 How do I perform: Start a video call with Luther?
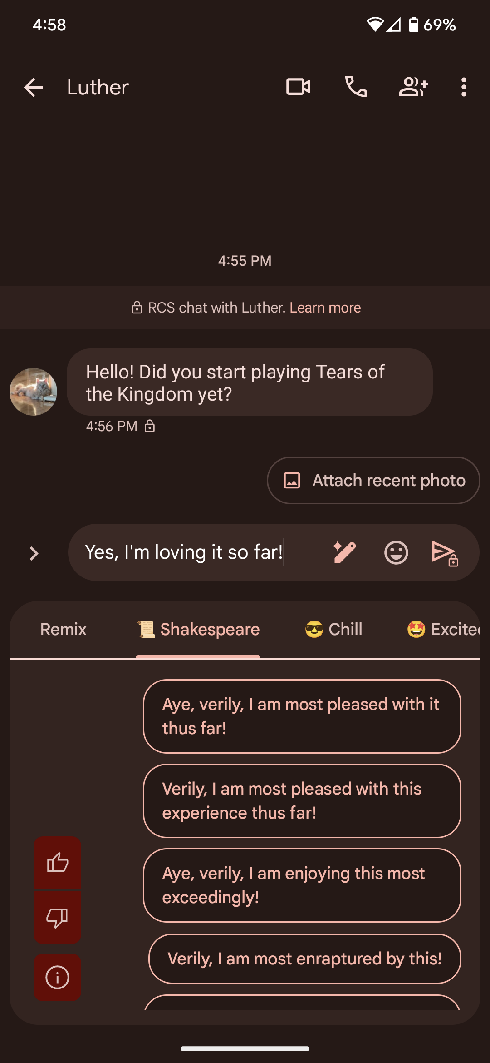click(298, 87)
